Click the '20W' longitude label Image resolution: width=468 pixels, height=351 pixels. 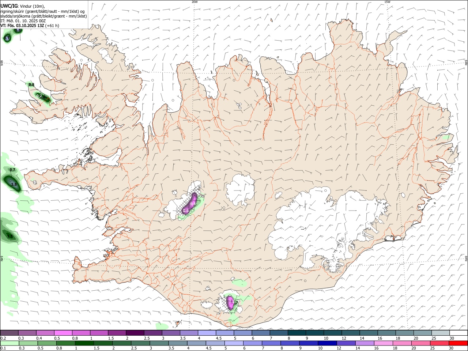(194, 2)
